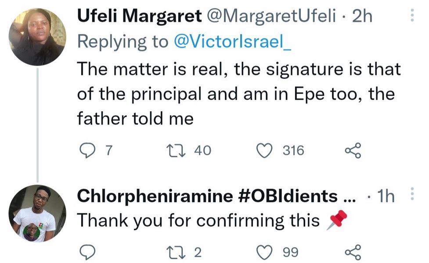The height and width of the screenshot is (263, 429).
Task: Share Ufeli Margaret's tweet
Action: tap(353, 151)
